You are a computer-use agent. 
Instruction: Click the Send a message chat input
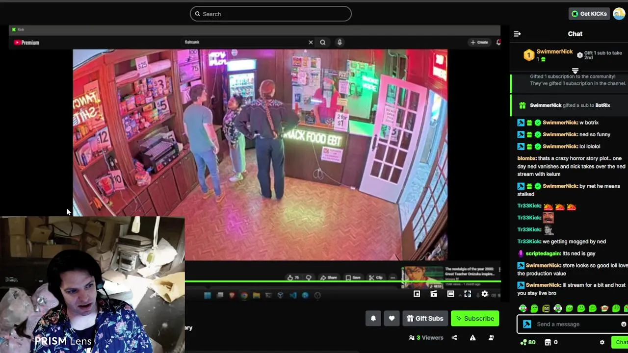573,324
